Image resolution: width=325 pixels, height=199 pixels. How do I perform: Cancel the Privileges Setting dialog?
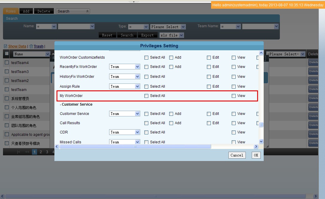pyautogui.click(x=237, y=155)
